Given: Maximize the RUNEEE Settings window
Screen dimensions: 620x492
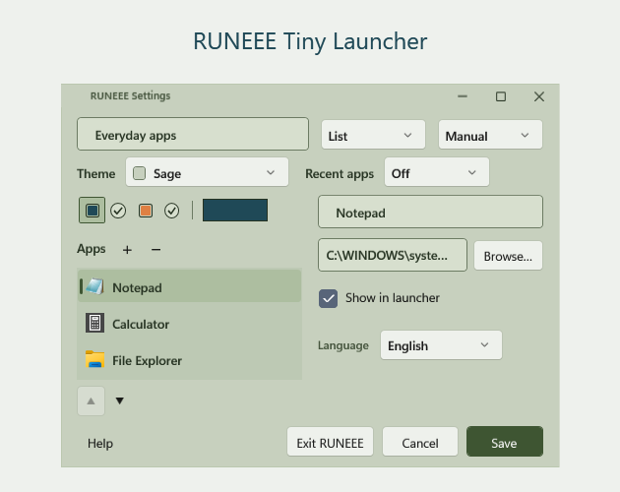Looking at the screenshot, I should 501,96.
